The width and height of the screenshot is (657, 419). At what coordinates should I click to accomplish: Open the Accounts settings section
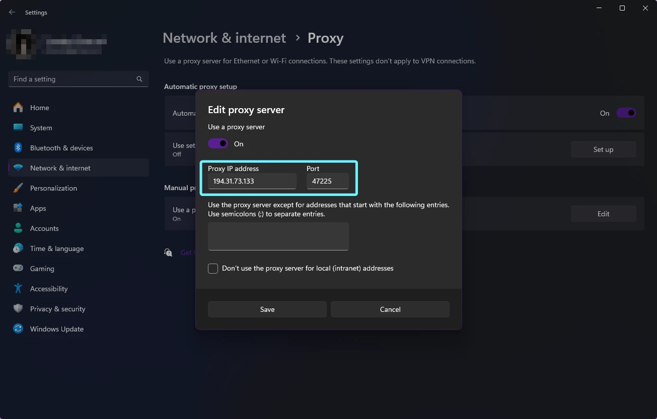point(44,228)
